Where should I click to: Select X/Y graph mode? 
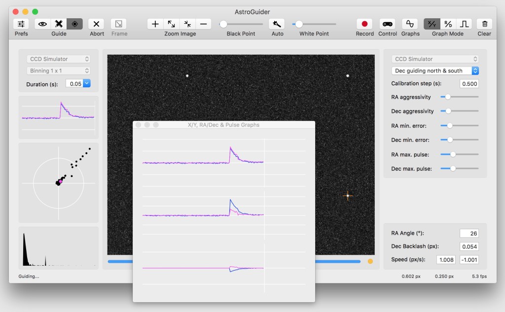pyautogui.click(x=432, y=24)
